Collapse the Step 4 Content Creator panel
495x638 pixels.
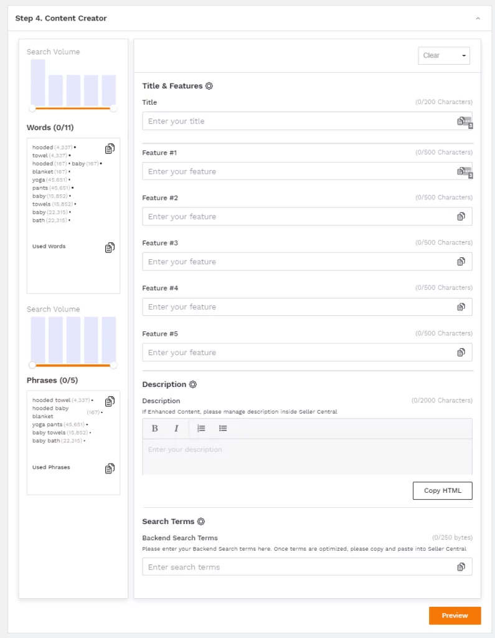click(478, 19)
